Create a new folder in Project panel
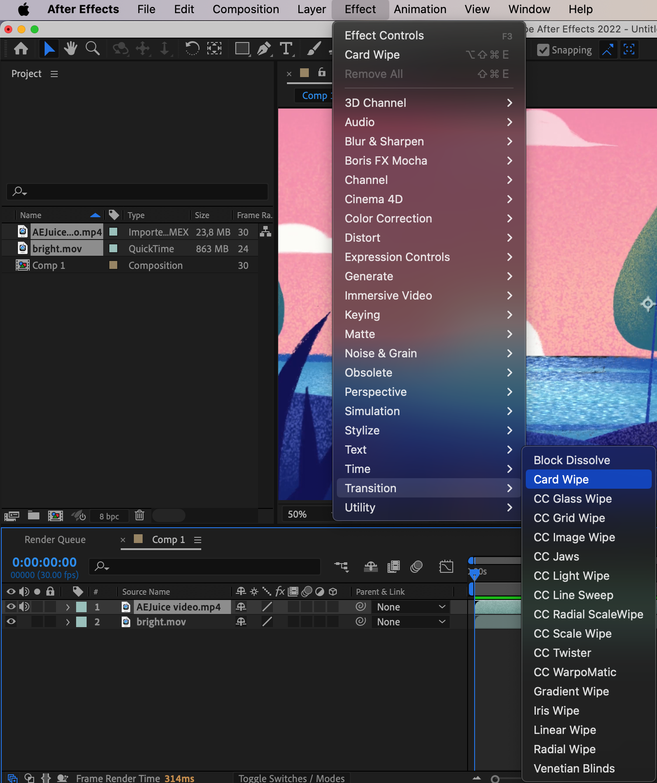This screenshot has height=783, width=657. pos(34,515)
